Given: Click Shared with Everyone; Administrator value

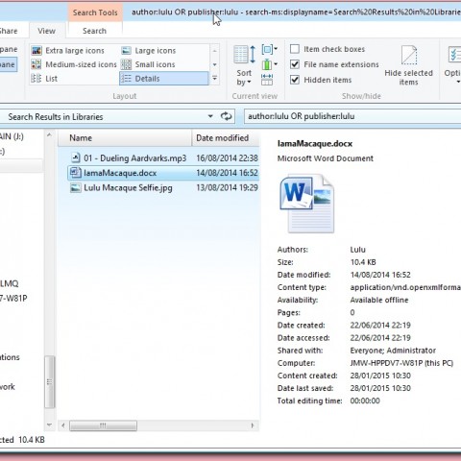Looking at the screenshot, I should [x=393, y=351].
